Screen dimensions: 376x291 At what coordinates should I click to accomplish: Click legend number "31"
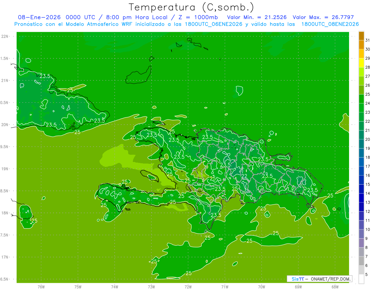[x=368, y=40]
